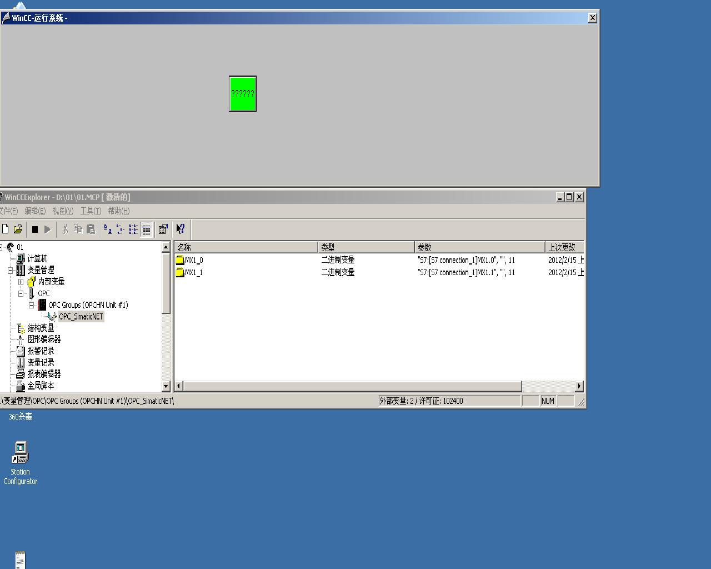711x569 pixels.
Task: Expand the 内部变量 tree node
Action: click(x=21, y=282)
